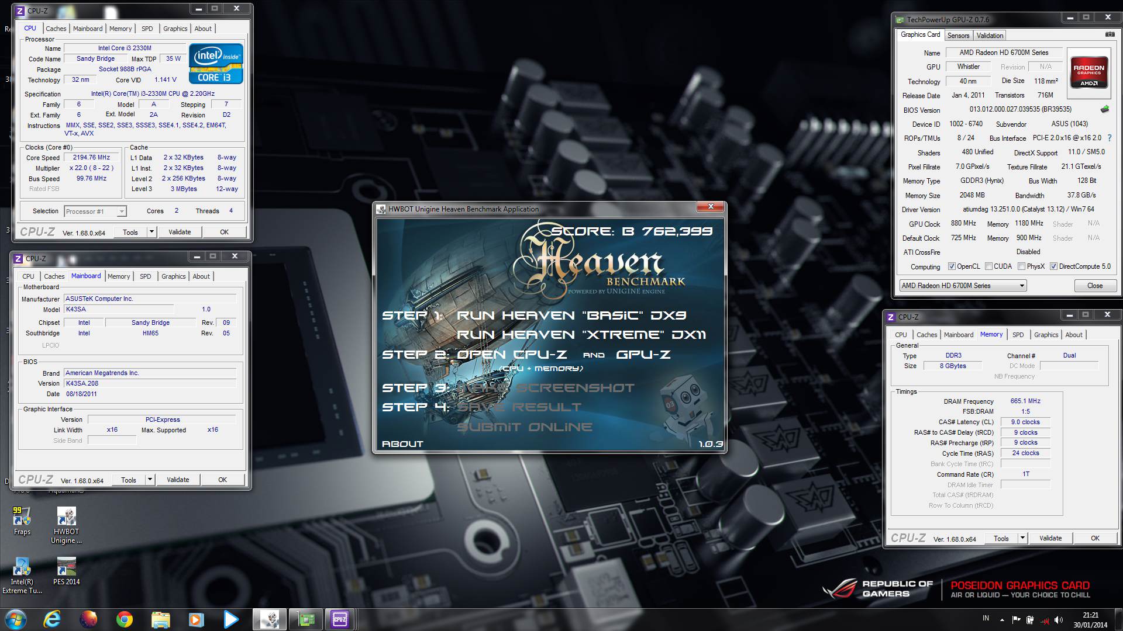Switch to Sensors tab in GPU-Z
This screenshot has height=631, width=1123.
[x=958, y=36]
